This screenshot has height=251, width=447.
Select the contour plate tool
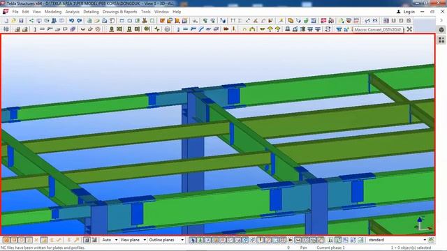point(65,29)
